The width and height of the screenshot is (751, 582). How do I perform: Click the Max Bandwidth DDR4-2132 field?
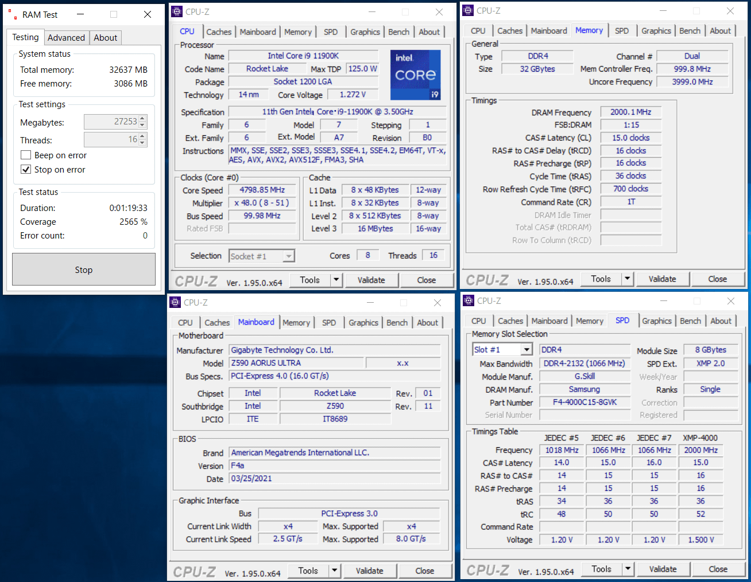[x=585, y=363]
